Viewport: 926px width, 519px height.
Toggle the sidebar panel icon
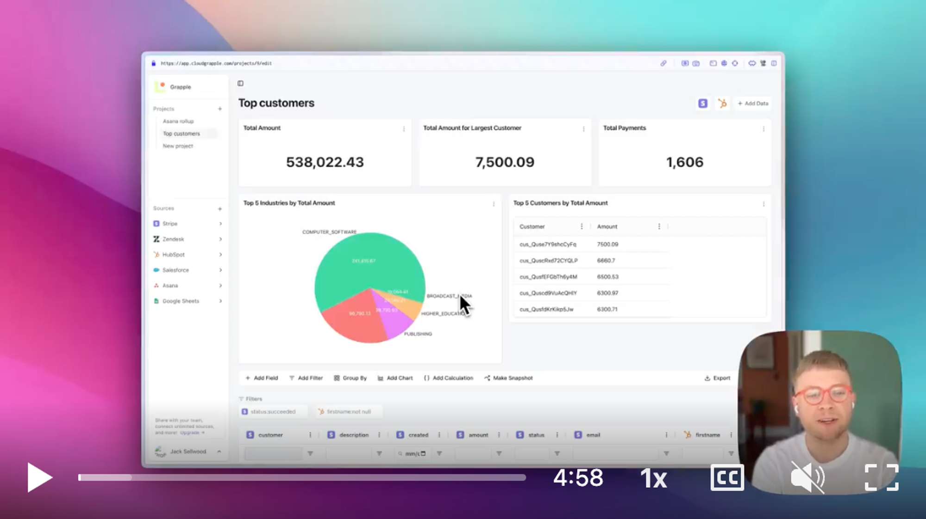tap(240, 83)
